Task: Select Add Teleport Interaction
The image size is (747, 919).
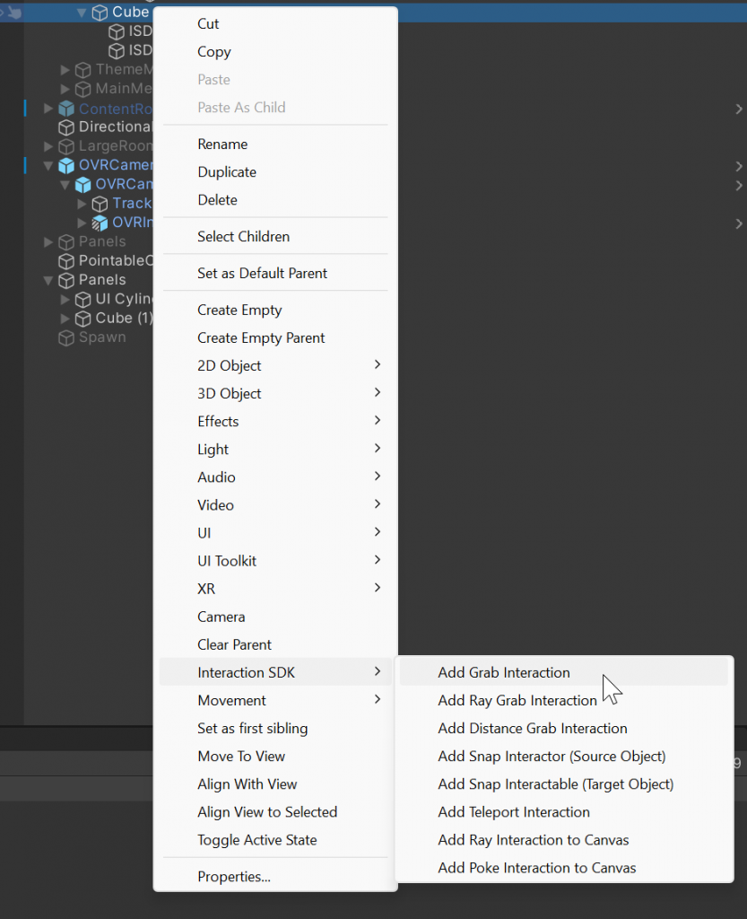Action: click(x=513, y=812)
